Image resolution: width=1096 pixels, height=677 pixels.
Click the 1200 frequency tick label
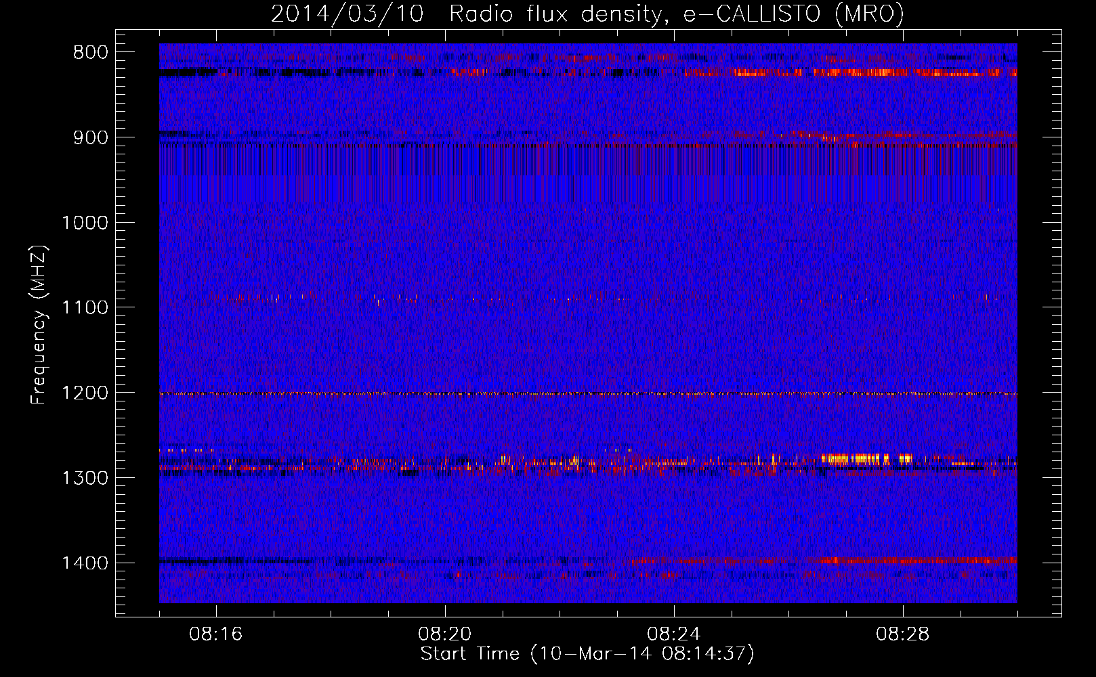85,393
